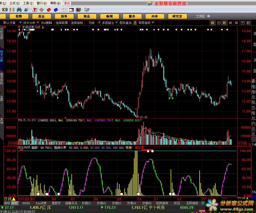Image resolution: width=256 pixels, height=213 pixels.
Task: Click the 指数 category button
Action: click(19, 16)
